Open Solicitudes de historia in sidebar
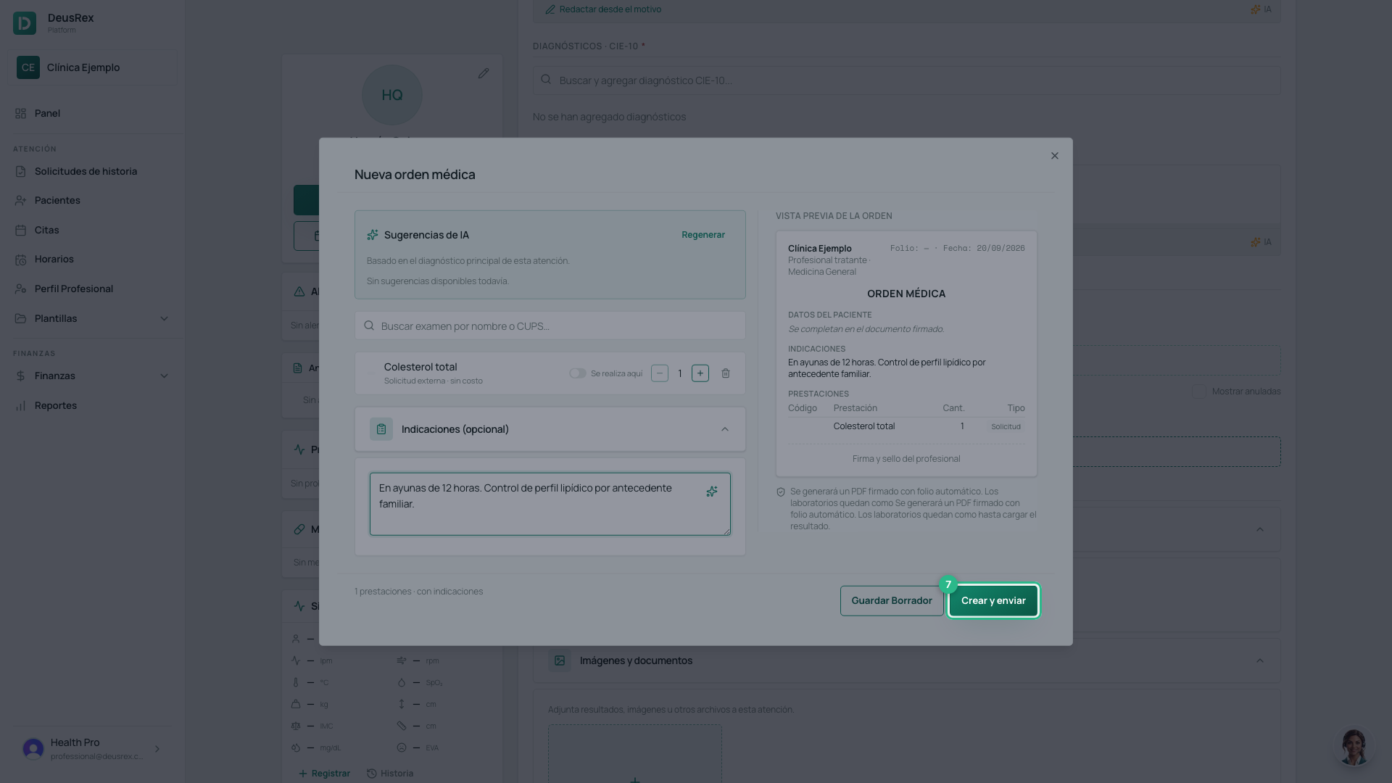Image resolution: width=1392 pixels, height=783 pixels. pyautogui.click(x=86, y=172)
